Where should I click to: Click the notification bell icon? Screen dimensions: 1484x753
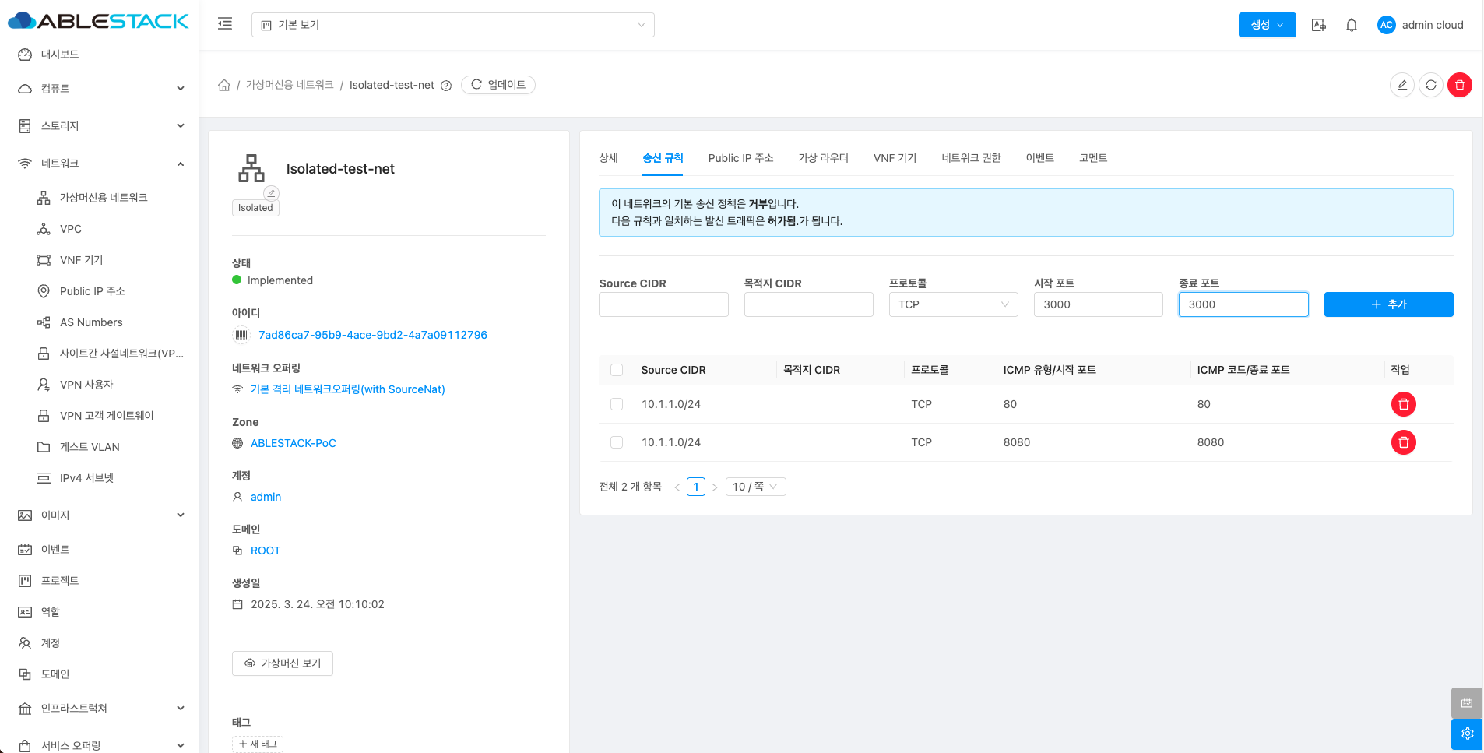pyautogui.click(x=1352, y=25)
